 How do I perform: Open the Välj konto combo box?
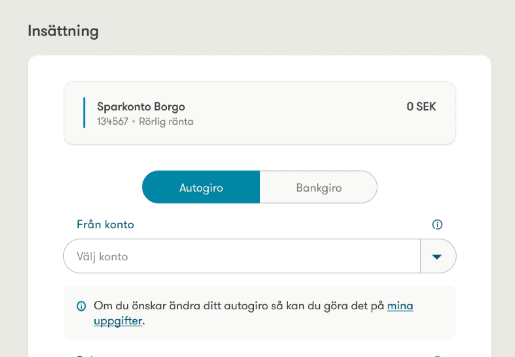pyautogui.click(x=241, y=256)
